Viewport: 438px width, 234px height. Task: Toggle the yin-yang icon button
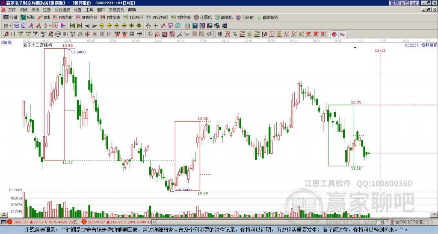point(334,34)
